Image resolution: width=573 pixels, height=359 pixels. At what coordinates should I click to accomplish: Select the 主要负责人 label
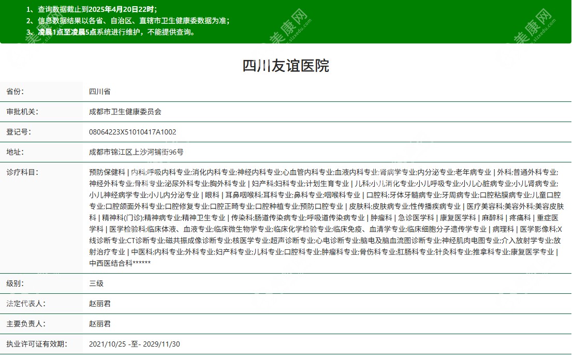click(x=26, y=324)
